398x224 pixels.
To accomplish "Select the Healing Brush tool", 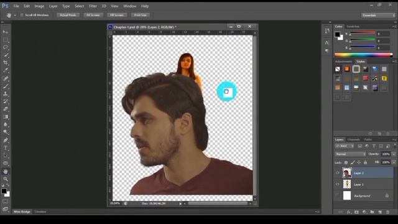I will 6,78.
